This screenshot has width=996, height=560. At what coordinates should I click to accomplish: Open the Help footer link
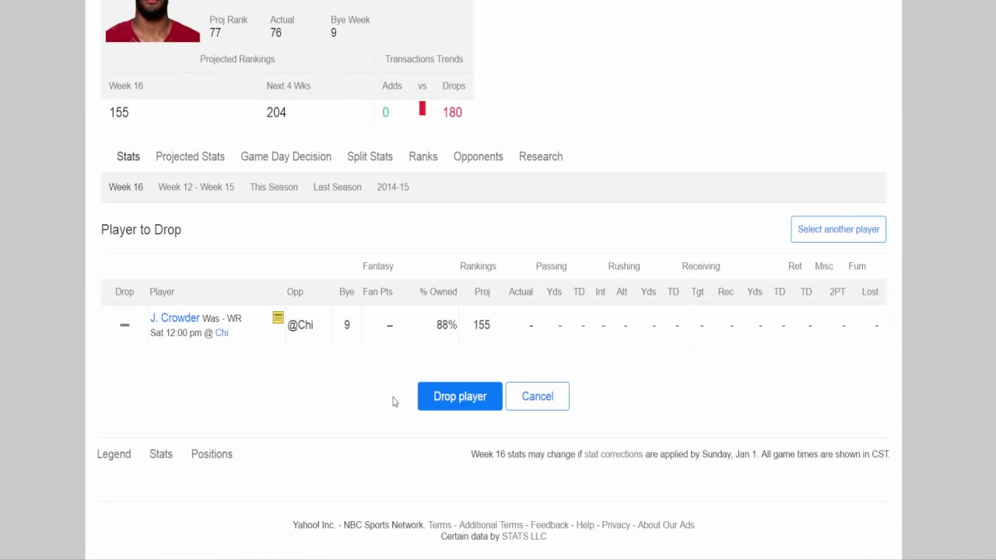coord(585,525)
